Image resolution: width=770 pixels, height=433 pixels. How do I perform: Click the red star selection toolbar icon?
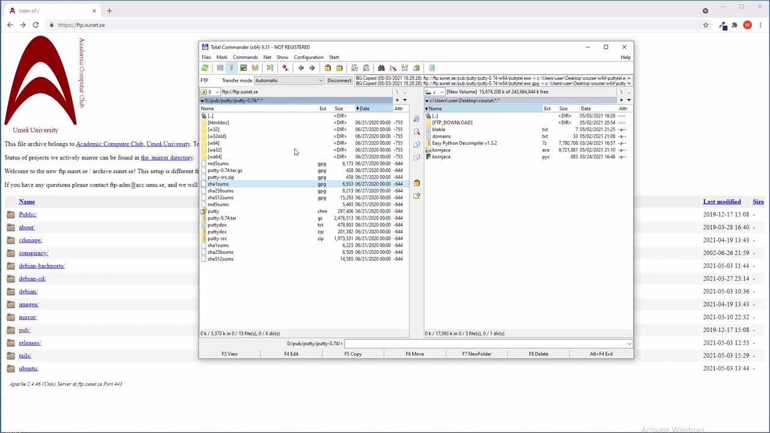pyautogui.click(x=285, y=68)
